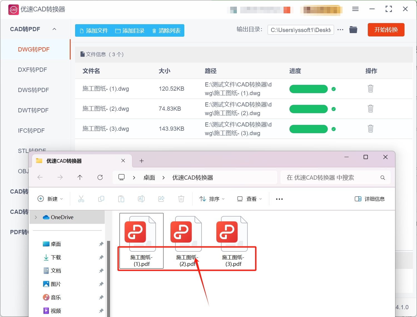Viewport: 417px width, 317px height.
Task: Click file size 74.83KB cell
Action: [x=170, y=109]
